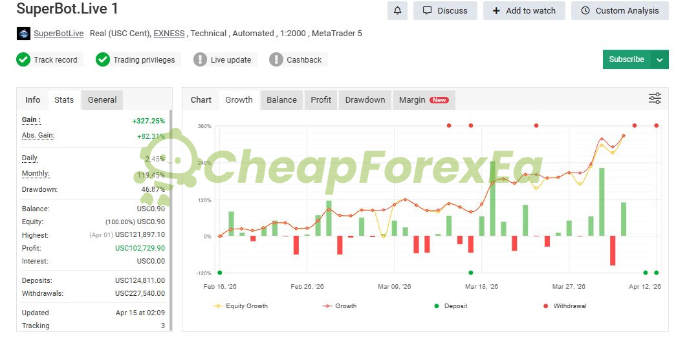Toggle the Equity Growth legend series
Viewport: 676px width, 343px height.
241,306
